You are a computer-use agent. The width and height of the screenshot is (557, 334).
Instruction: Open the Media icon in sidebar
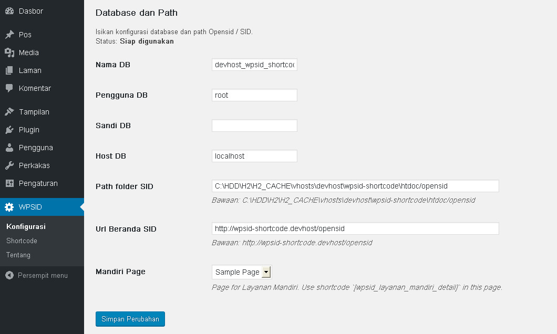point(9,53)
